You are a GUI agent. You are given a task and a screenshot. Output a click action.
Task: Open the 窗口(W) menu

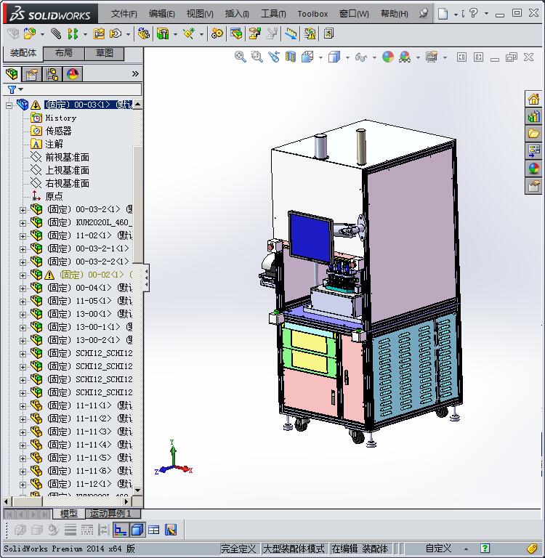[354, 14]
